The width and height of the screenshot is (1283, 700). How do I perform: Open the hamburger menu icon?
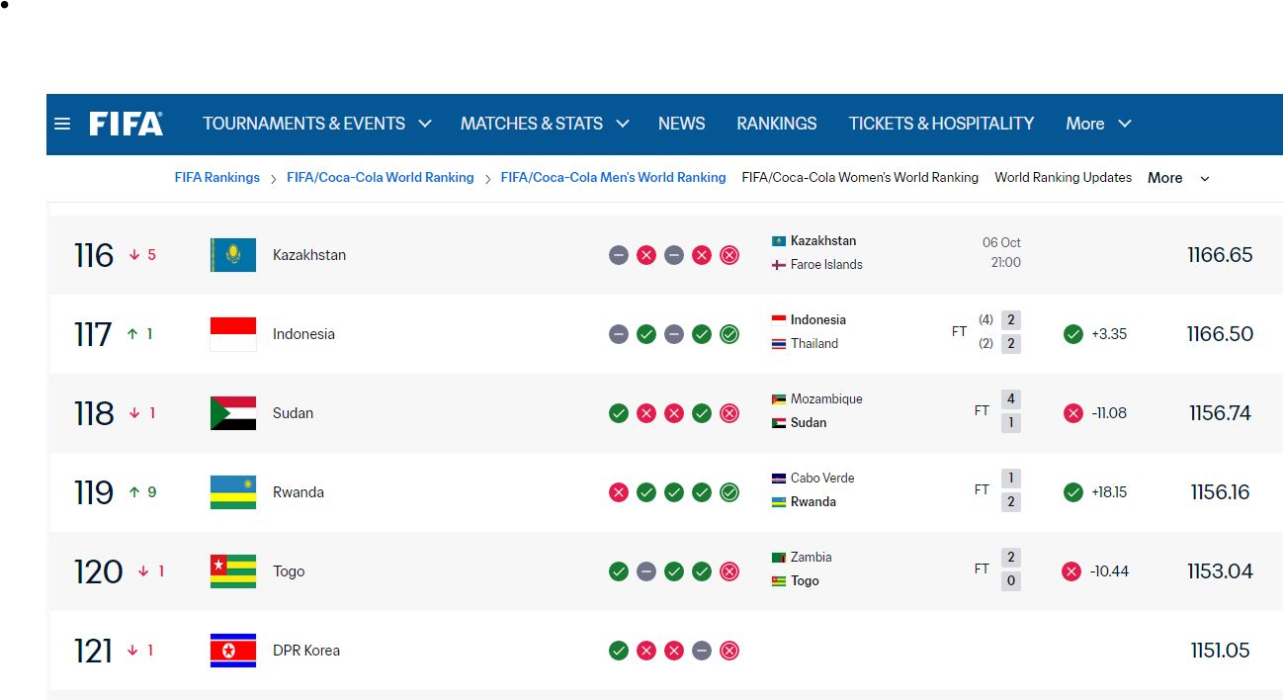pos(62,124)
